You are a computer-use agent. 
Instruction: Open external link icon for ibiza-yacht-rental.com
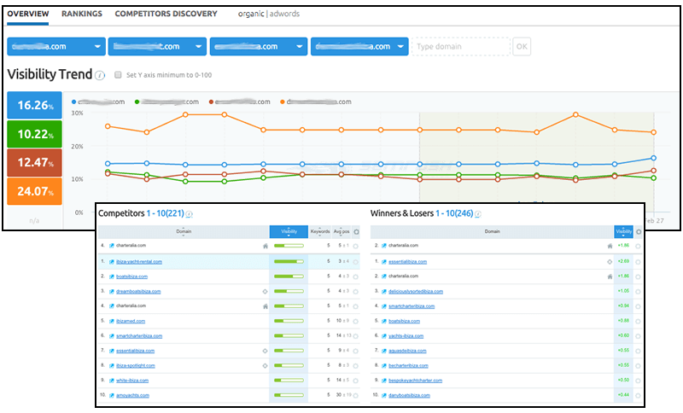point(112,261)
